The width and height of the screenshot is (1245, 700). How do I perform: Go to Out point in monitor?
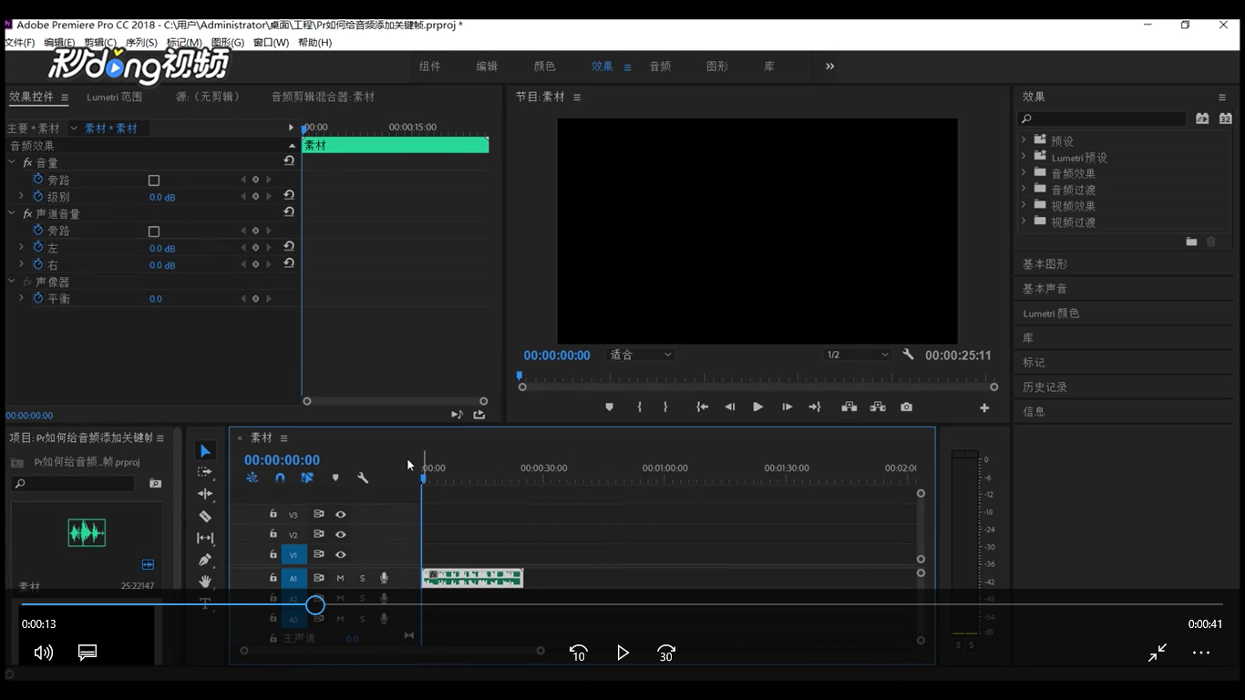click(x=815, y=407)
